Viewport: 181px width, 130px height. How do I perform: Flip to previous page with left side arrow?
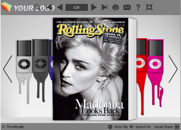click(8, 69)
